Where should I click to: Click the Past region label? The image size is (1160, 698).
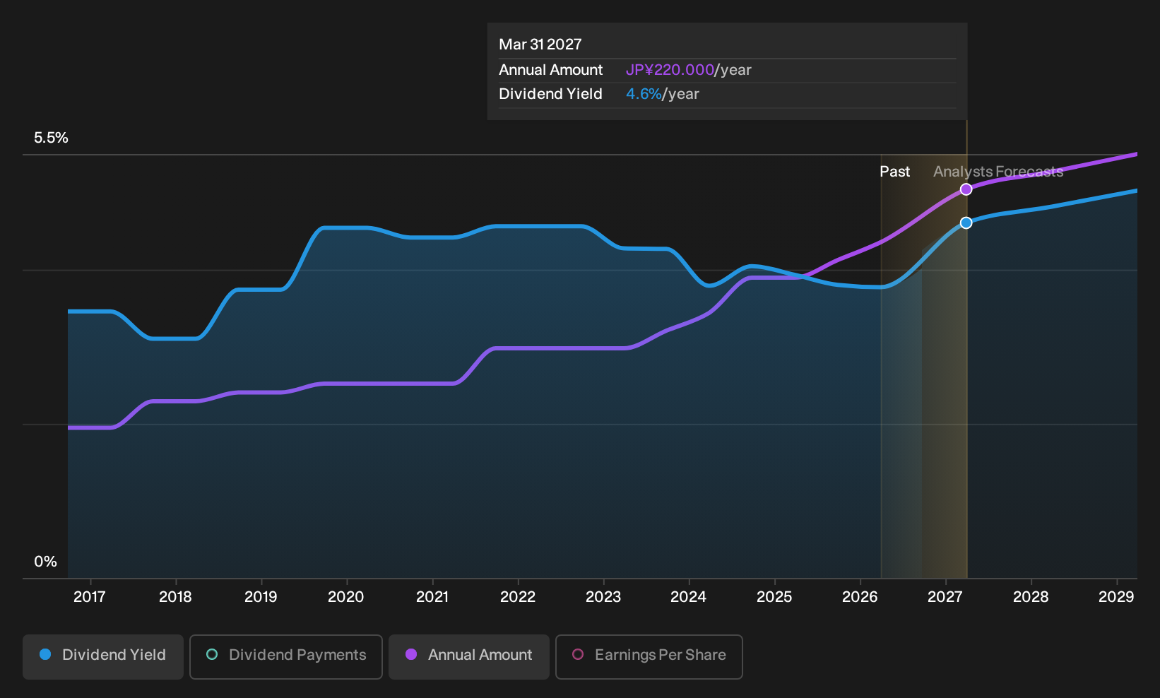[x=894, y=172]
